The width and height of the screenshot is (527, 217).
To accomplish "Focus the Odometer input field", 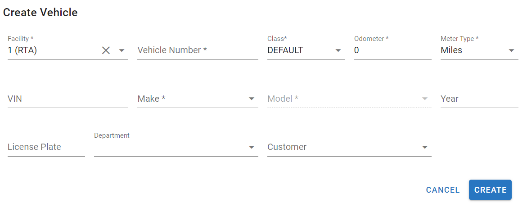I will (x=392, y=50).
